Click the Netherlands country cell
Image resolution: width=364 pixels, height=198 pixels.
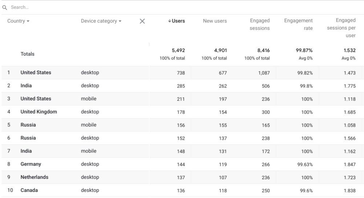click(x=34, y=177)
